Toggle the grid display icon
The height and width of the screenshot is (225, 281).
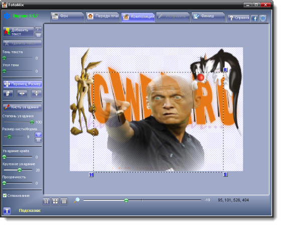point(64,201)
